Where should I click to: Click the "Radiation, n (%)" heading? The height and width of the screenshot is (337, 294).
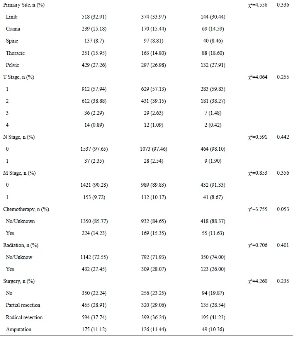20,245
